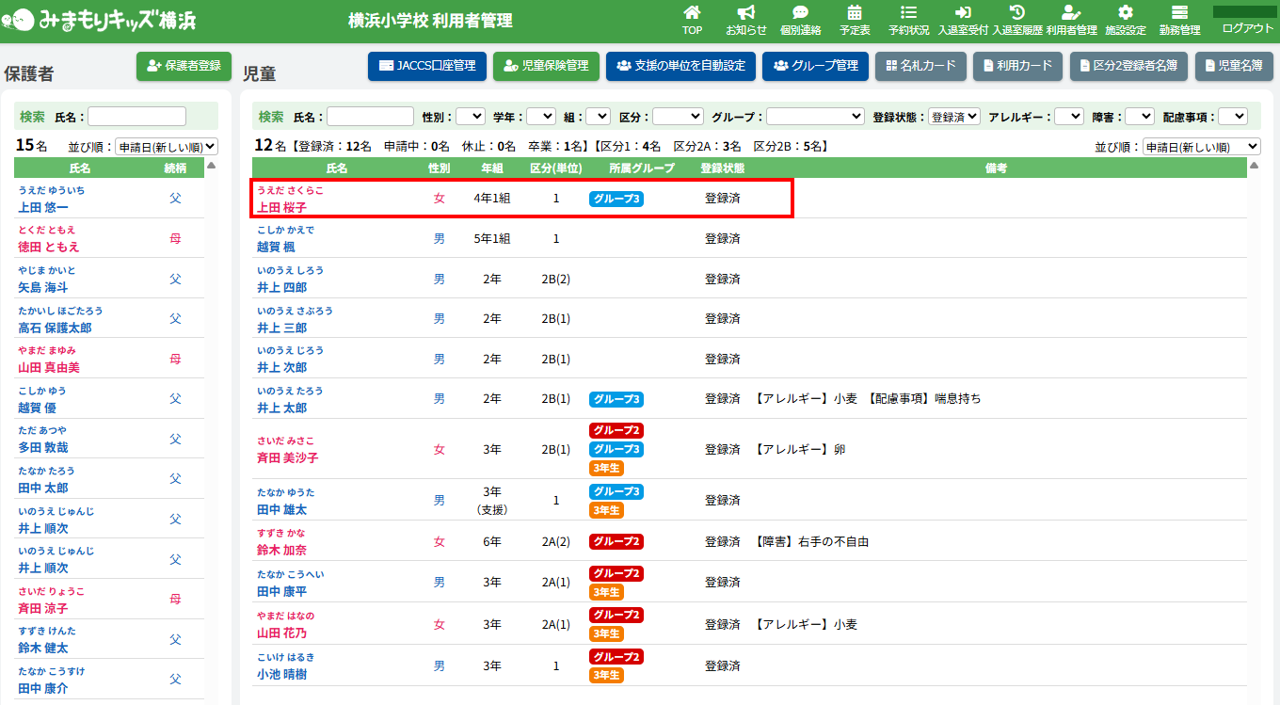Open 入退室受付 sign-in icon
This screenshot has height=705, width=1280.
[963, 13]
